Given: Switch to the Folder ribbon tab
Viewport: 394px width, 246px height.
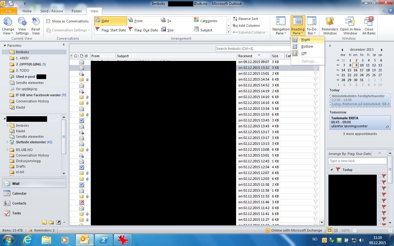Looking at the screenshot, I should pos(77,11).
